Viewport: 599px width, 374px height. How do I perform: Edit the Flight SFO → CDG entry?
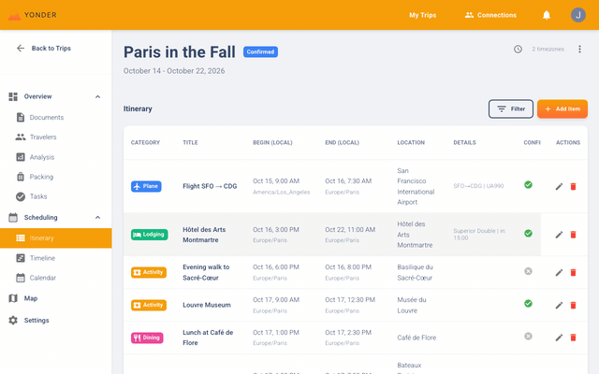pyautogui.click(x=559, y=186)
